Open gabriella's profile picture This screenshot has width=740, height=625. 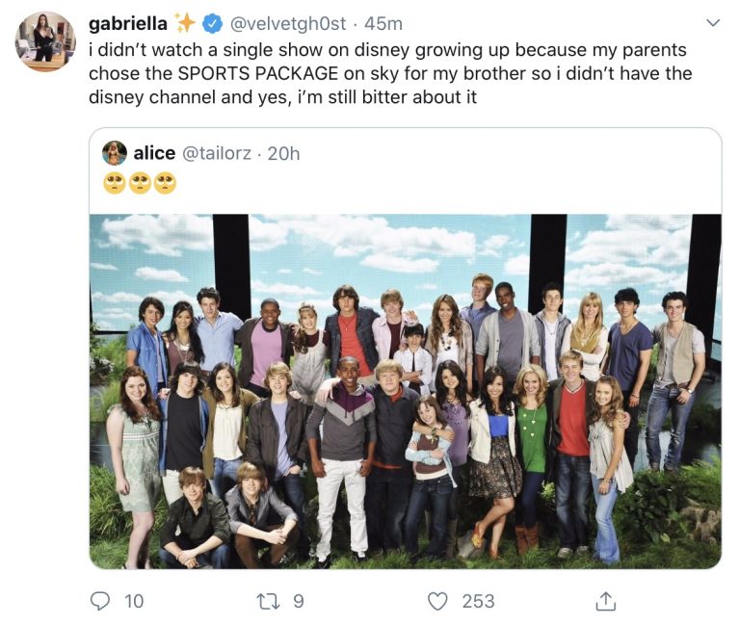tap(45, 41)
